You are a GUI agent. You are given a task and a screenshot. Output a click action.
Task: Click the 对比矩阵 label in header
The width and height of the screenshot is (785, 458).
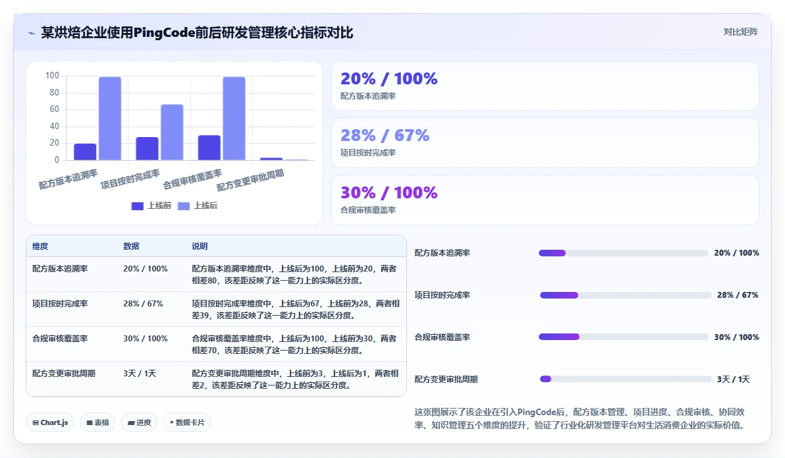coord(740,32)
